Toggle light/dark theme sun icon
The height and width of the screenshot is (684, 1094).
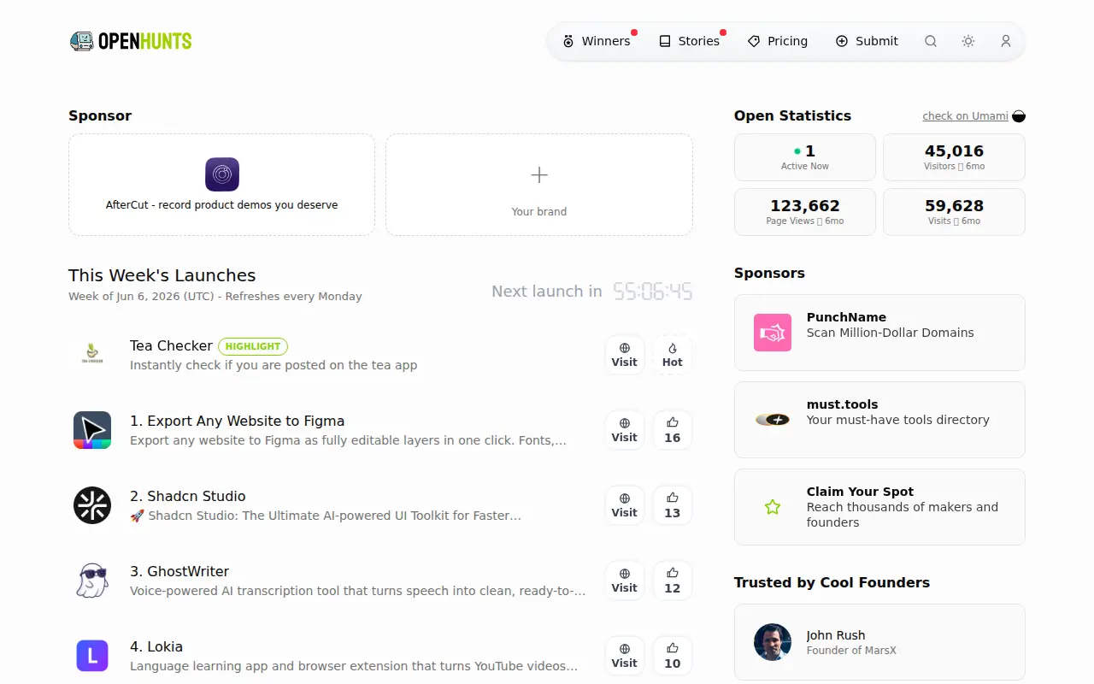968,41
